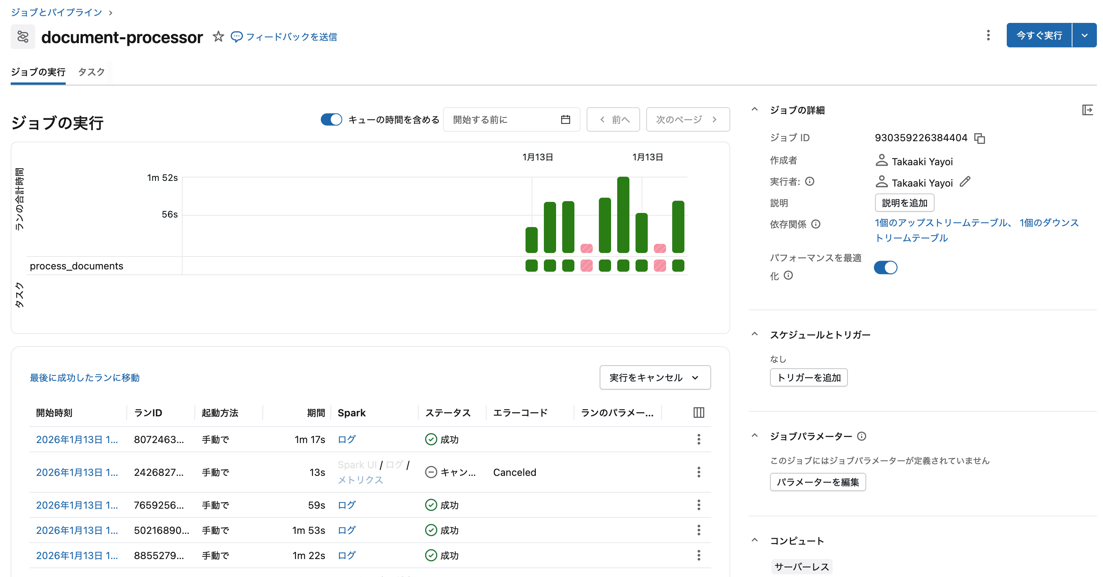Edit the 実行者 with the pencil icon

[x=965, y=182]
